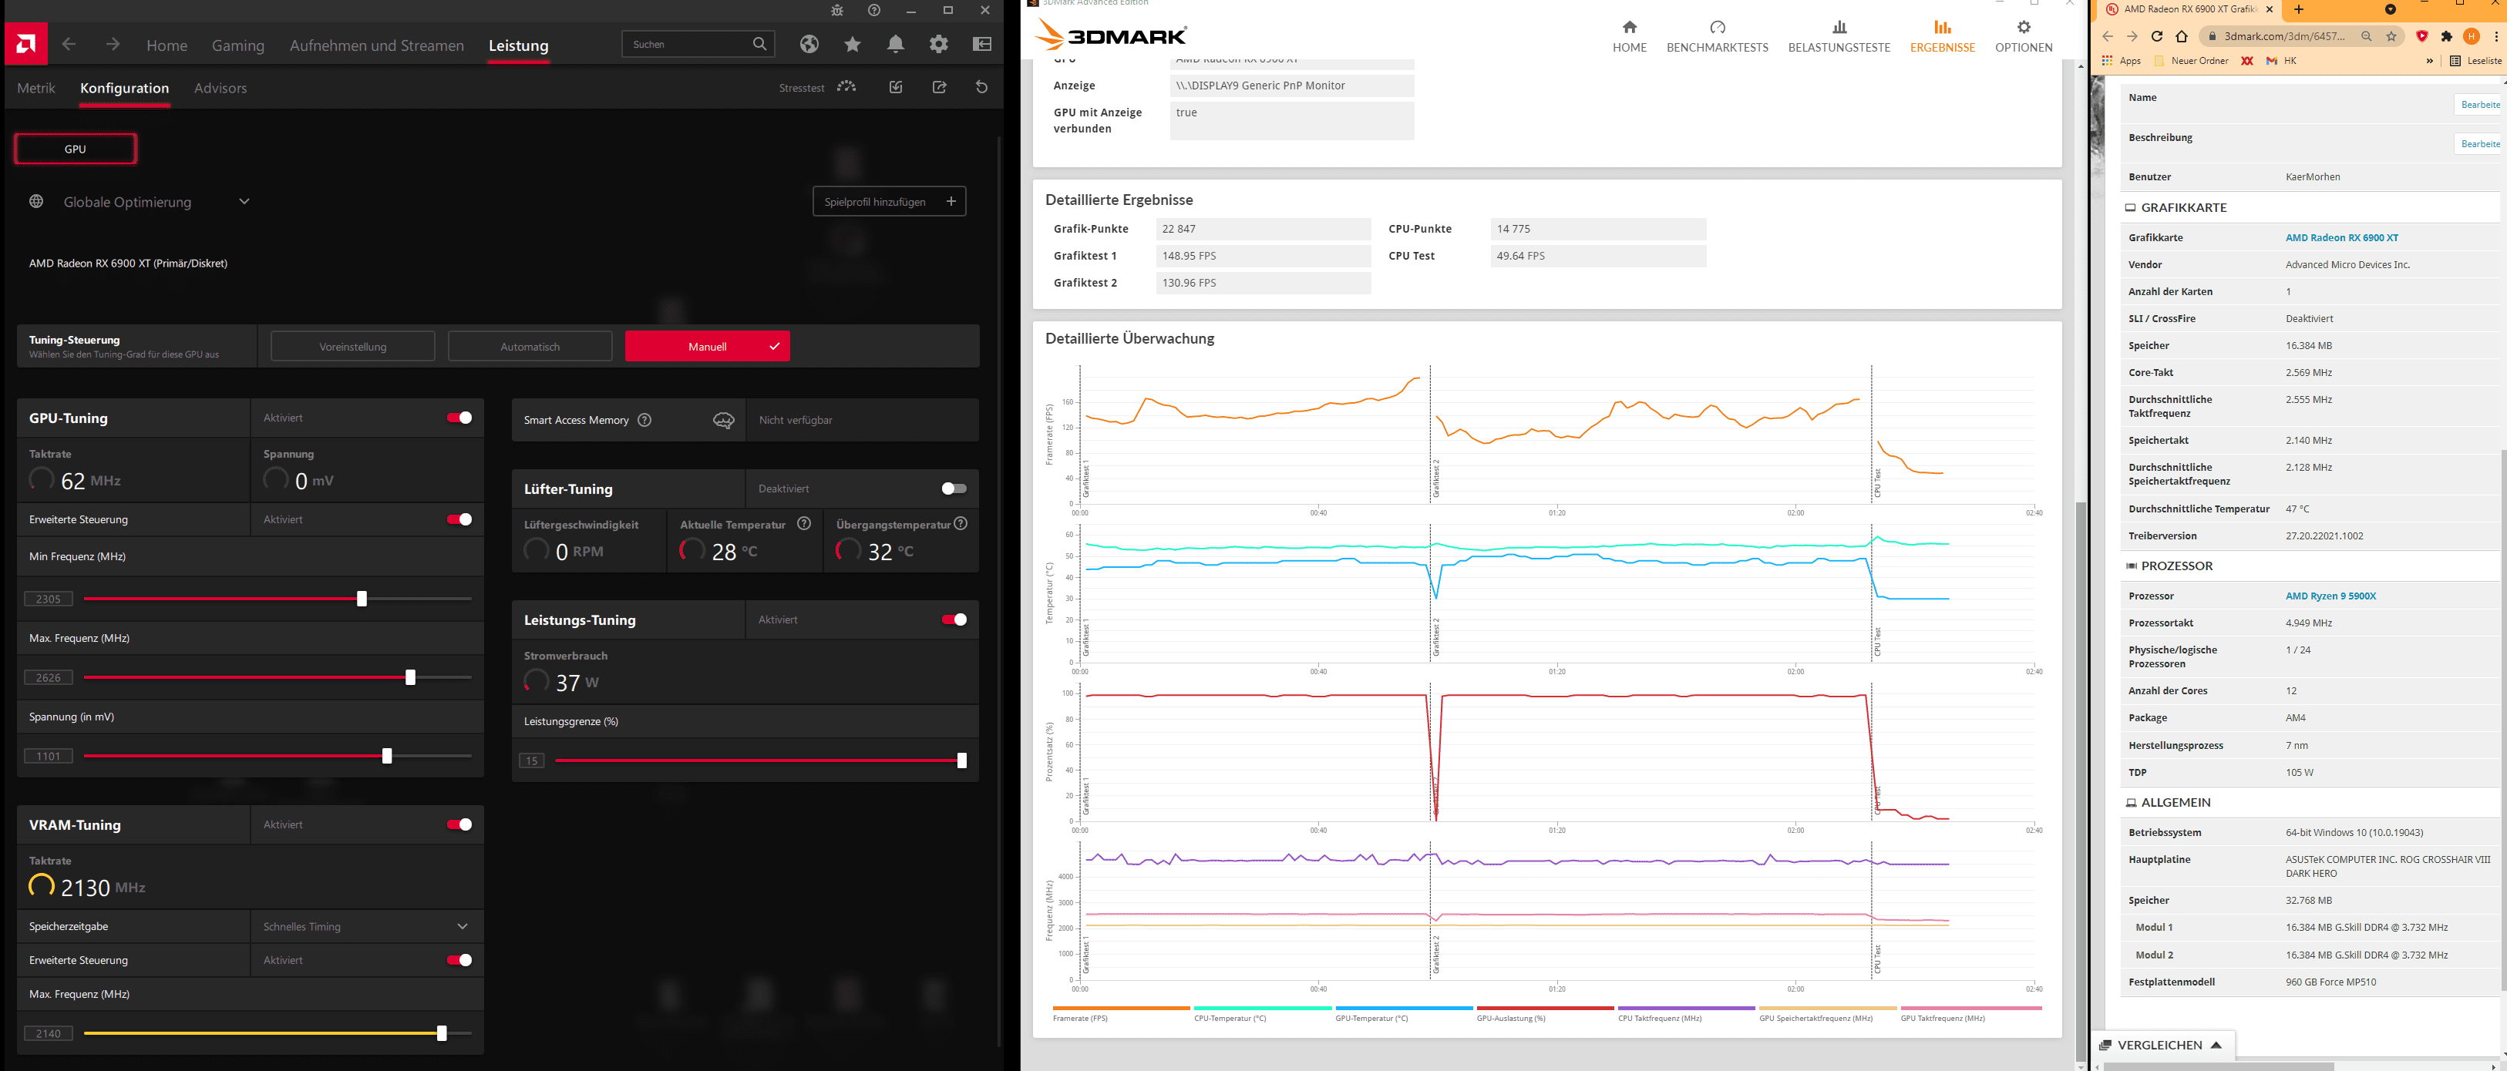Select the GPU button
This screenshot has height=1071, width=2507.
click(x=75, y=149)
